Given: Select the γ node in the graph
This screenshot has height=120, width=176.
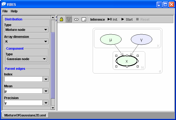Looking at the screenshot, I should pos(141,40).
